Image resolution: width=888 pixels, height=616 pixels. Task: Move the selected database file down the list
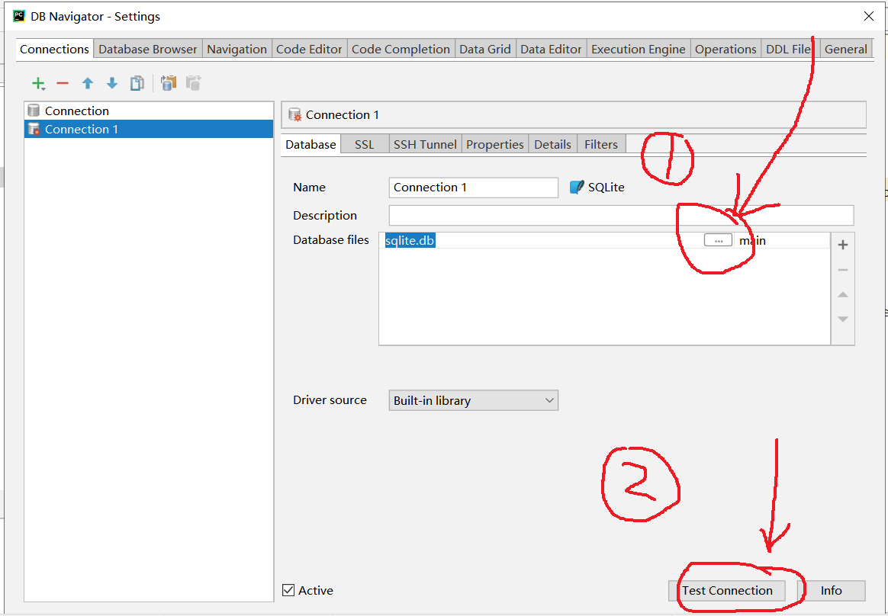tap(842, 319)
